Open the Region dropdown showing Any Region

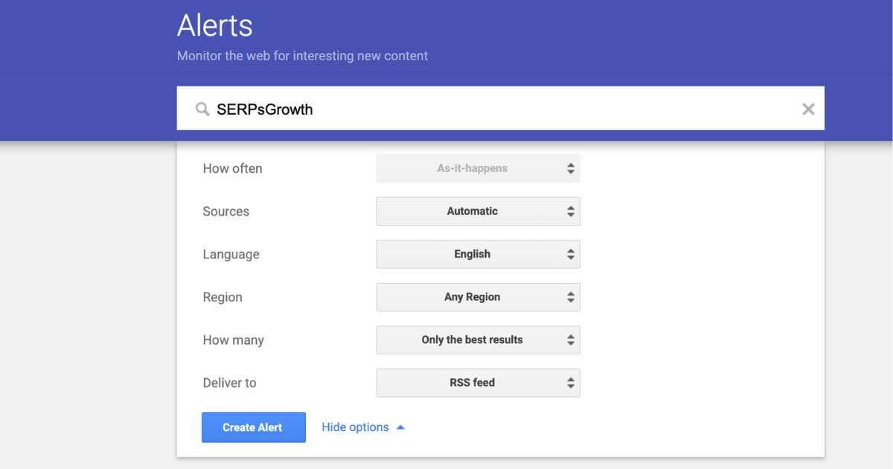click(478, 297)
